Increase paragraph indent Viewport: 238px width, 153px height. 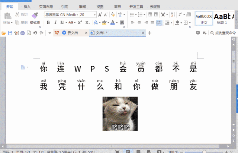[x=156, y=15]
